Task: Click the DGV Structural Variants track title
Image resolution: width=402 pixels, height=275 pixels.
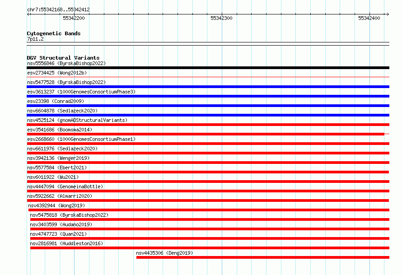Action: click(x=63, y=58)
